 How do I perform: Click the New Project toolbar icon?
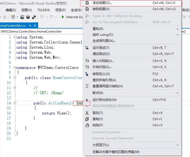13,17
